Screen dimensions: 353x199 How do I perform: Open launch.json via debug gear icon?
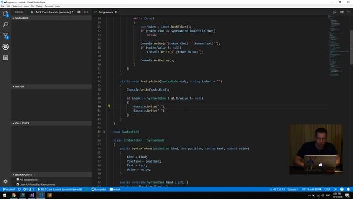(79, 12)
